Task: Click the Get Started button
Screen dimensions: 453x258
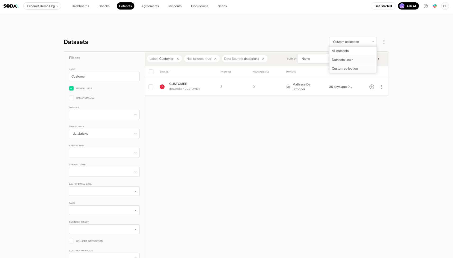Action: 383,6
